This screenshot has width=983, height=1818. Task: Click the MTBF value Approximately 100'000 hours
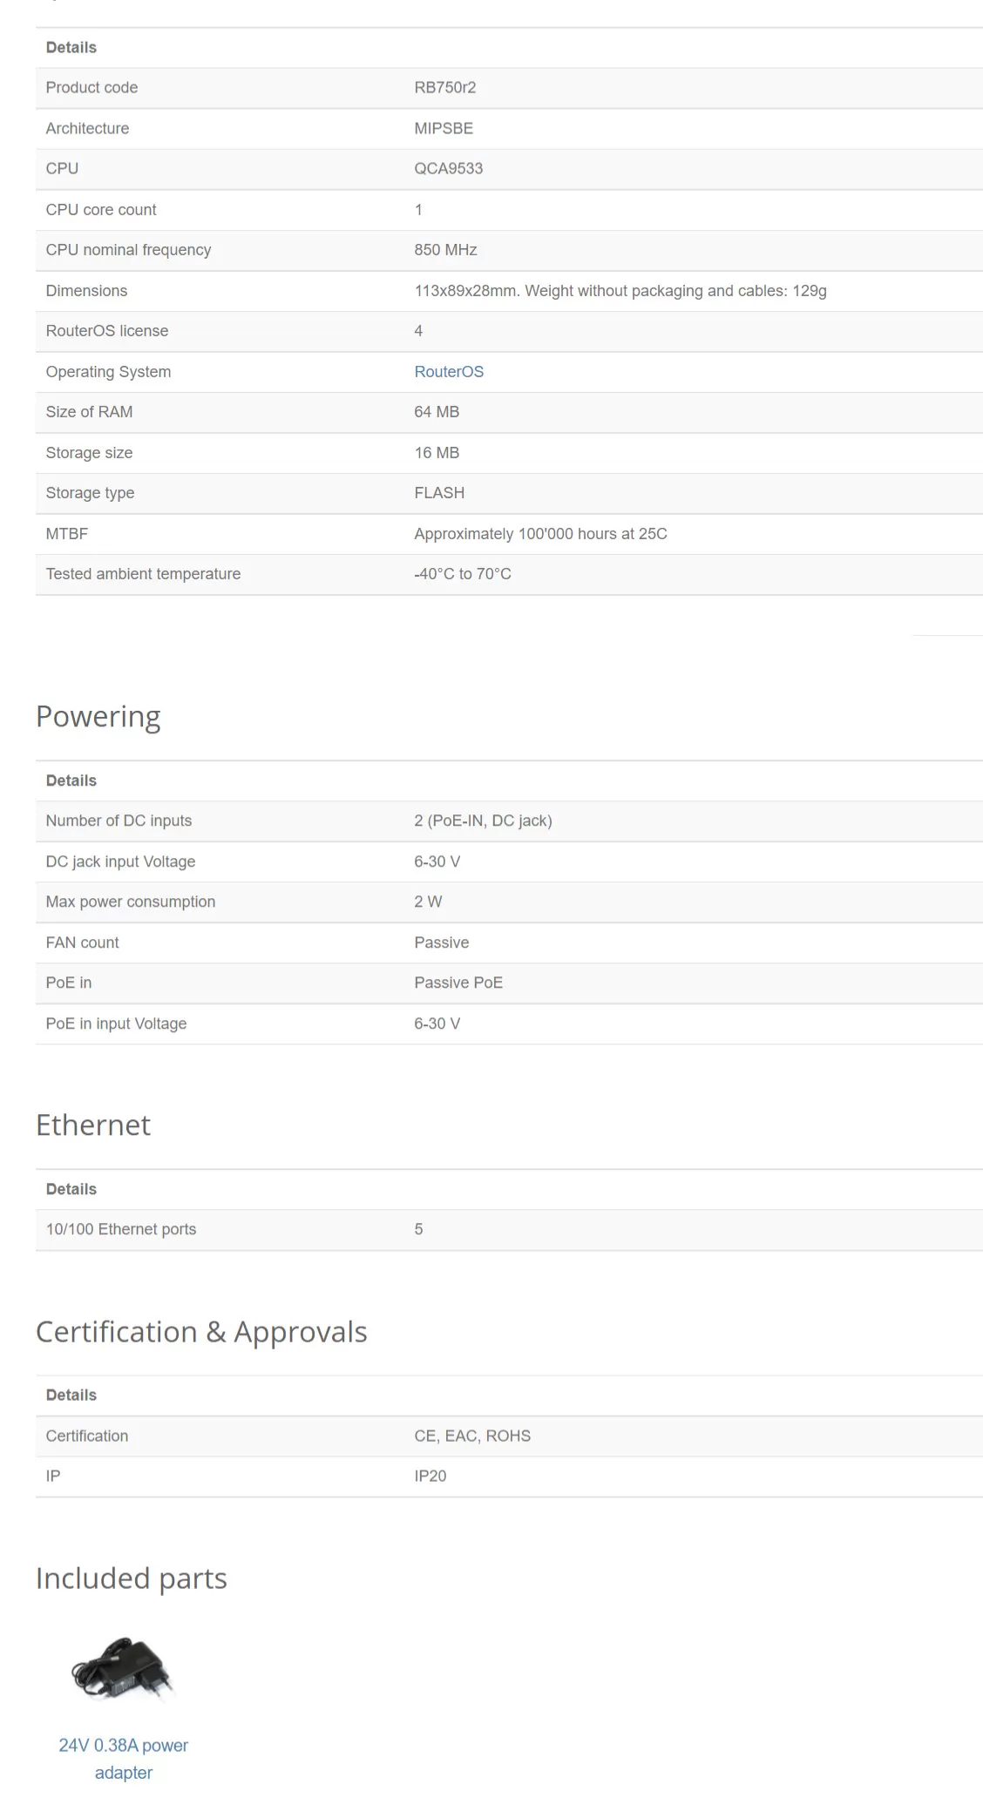pos(540,534)
